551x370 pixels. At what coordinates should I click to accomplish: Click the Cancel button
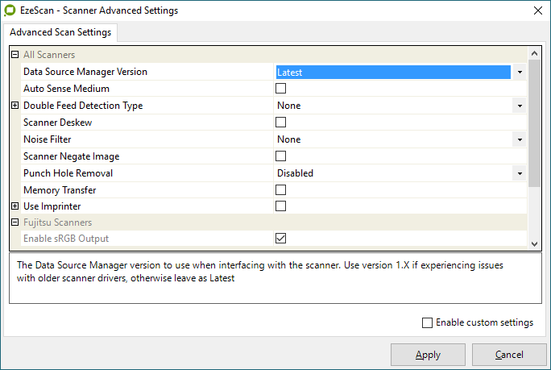509,355
